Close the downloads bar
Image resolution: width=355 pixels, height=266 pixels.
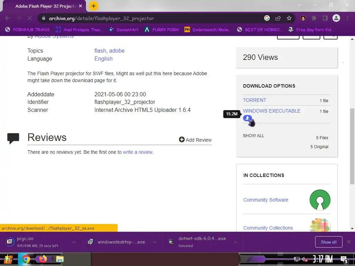(x=349, y=242)
